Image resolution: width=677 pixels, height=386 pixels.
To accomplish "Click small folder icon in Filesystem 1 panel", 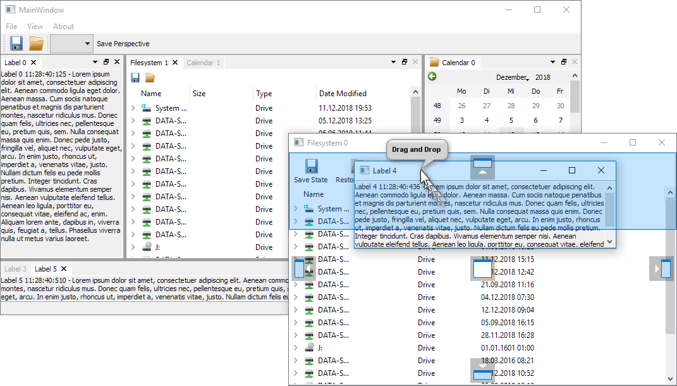I will [150, 77].
